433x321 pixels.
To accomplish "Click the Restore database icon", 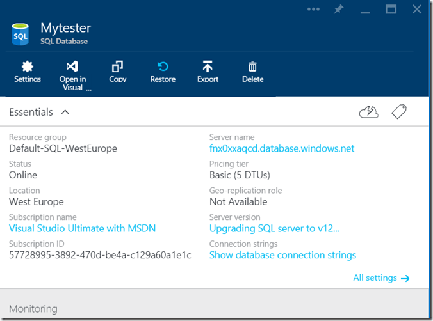I will [163, 67].
